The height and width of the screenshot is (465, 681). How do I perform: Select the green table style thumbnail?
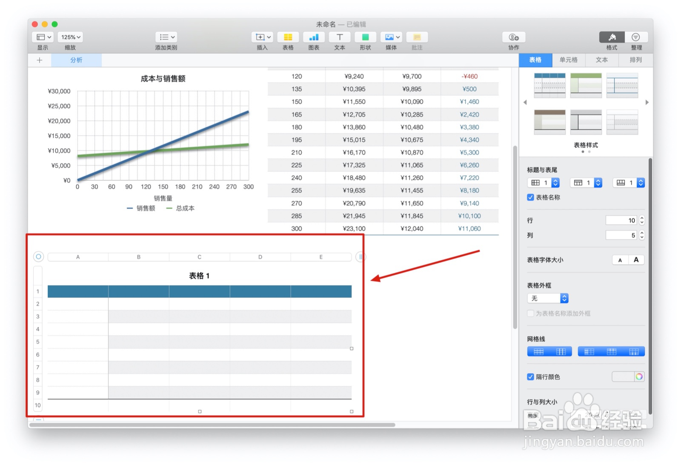pos(586,85)
